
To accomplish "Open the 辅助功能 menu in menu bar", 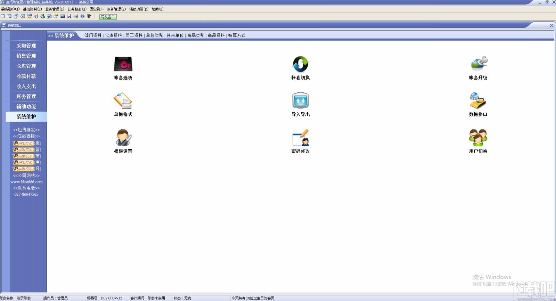I will tap(138, 9).
